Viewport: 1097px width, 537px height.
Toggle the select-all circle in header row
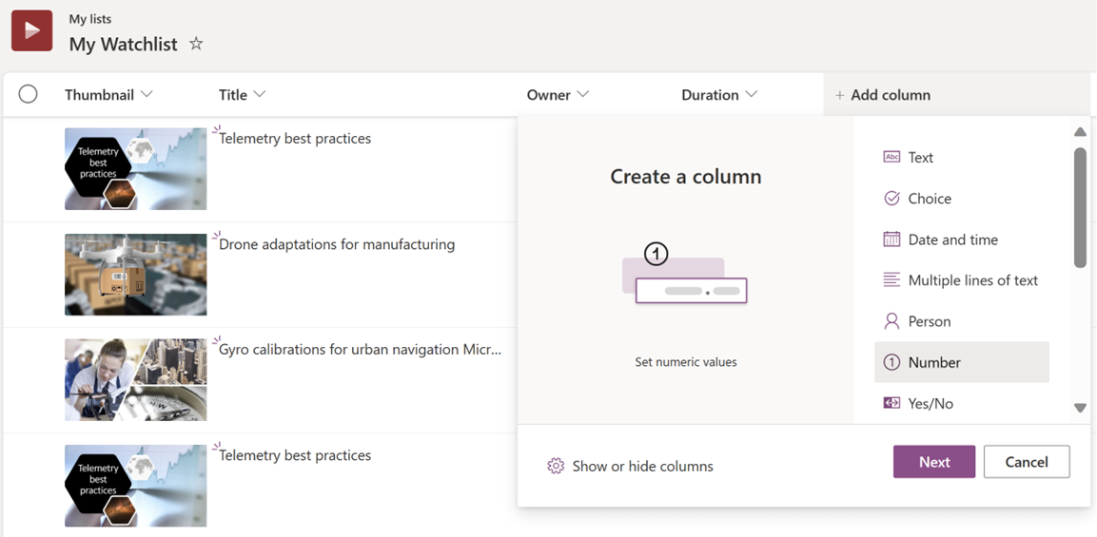pos(28,94)
